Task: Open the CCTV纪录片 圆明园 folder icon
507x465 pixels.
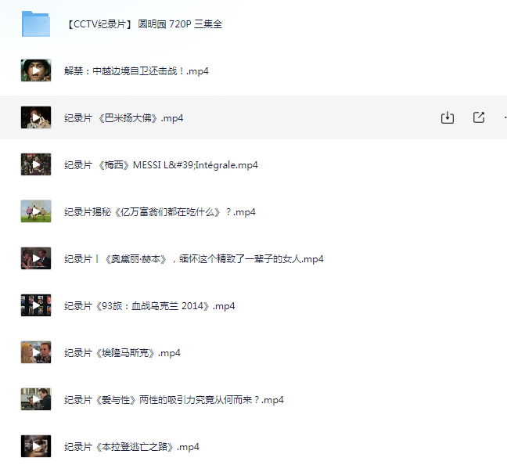Action: tap(36, 24)
